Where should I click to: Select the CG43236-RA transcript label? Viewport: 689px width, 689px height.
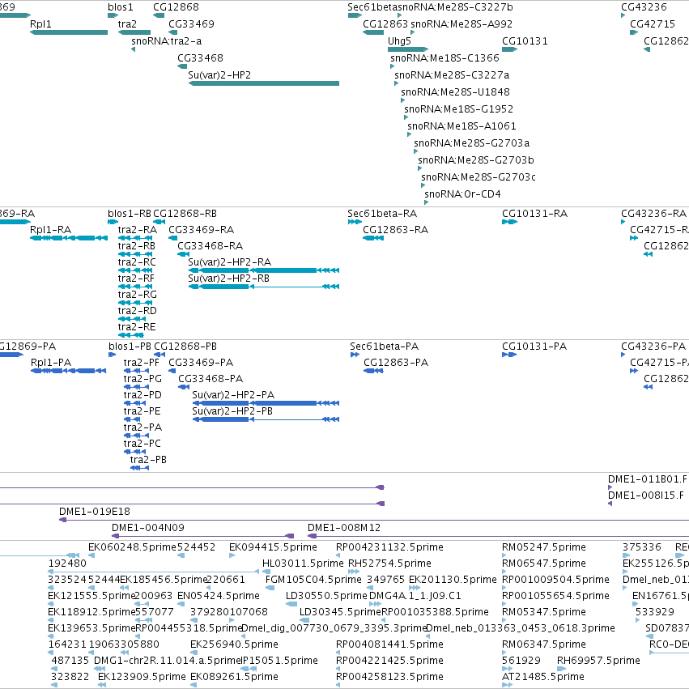click(654, 214)
